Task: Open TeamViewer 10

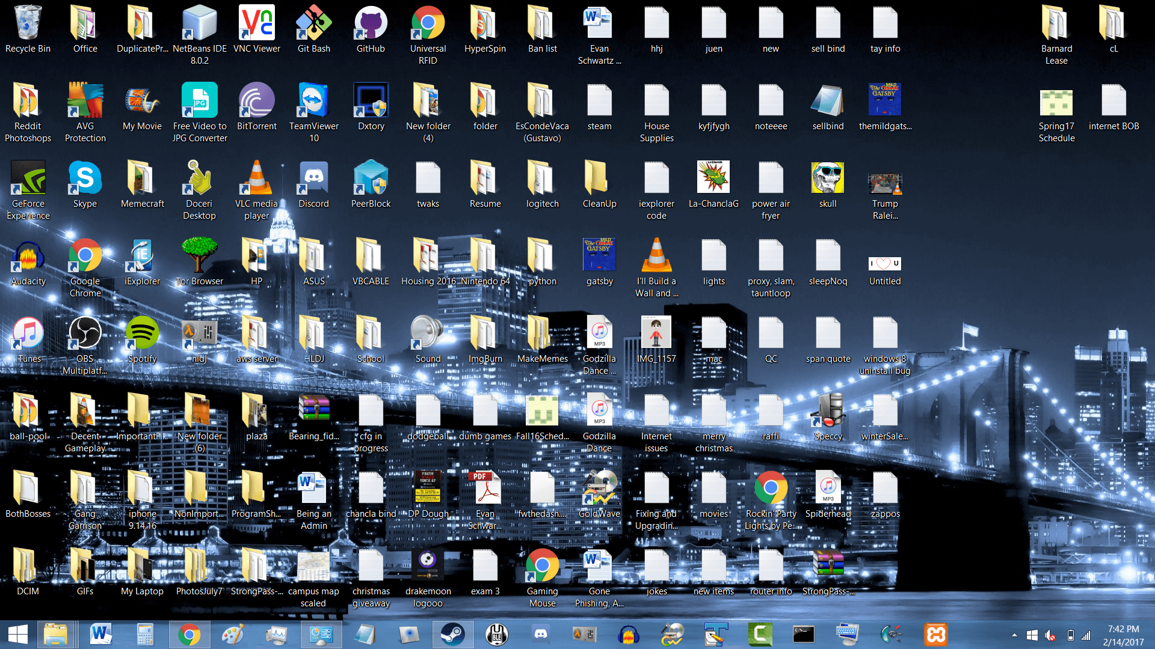Action: [313, 101]
